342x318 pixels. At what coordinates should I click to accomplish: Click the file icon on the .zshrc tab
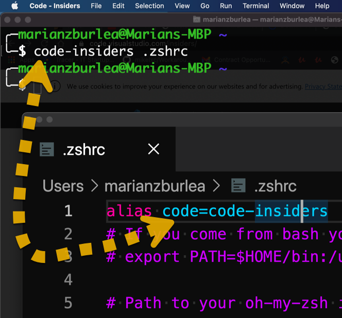point(47,149)
